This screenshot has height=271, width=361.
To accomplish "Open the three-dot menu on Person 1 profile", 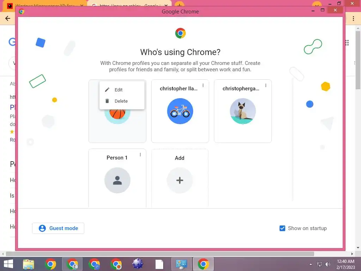I will click(x=140, y=155).
